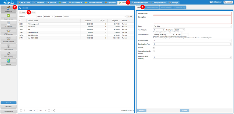
Task: Open System services in the sidebar
Action: coord(9,17)
